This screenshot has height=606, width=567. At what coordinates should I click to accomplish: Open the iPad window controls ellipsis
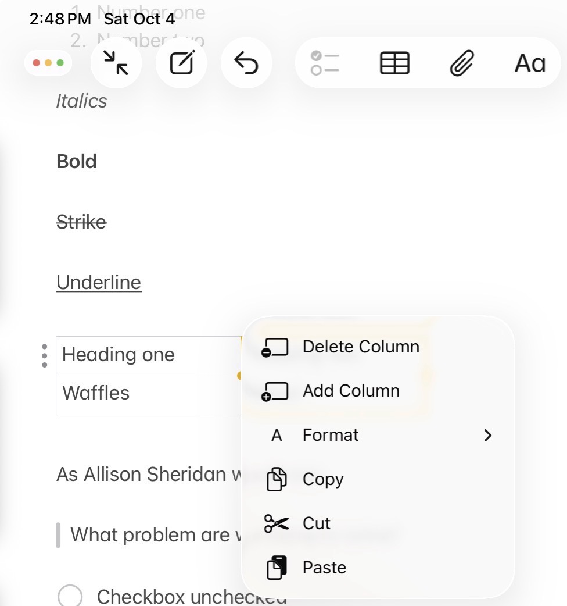(x=49, y=63)
